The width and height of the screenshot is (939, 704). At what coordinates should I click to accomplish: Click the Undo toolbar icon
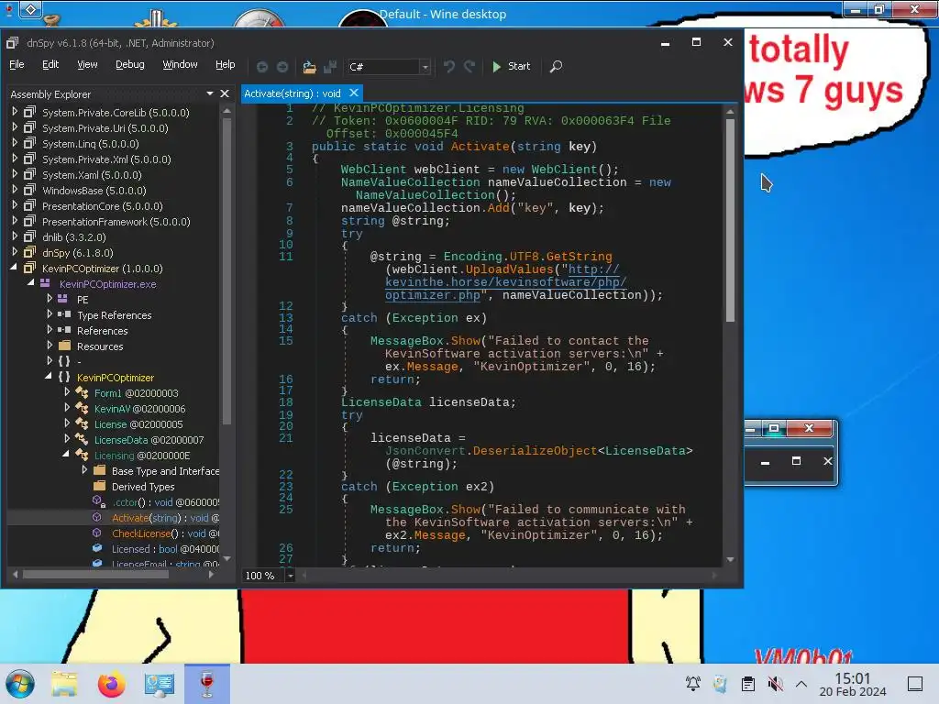click(449, 66)
